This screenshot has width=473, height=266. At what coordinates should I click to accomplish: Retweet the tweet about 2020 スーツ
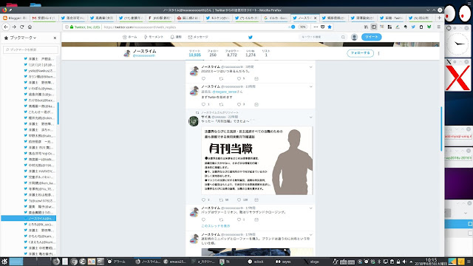[221, 78]
